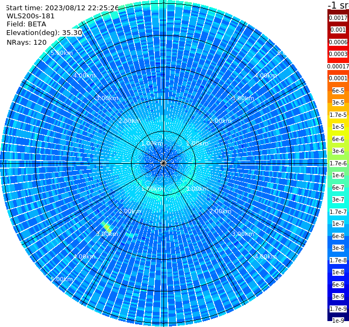Select the WLS200s-181 instrument label
Screen dimensions: 349x327
coord(31,16)
